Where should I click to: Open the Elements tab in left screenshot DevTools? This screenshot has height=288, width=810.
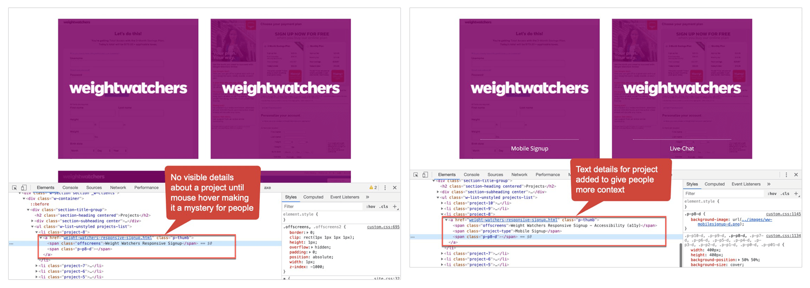(45, 188)
